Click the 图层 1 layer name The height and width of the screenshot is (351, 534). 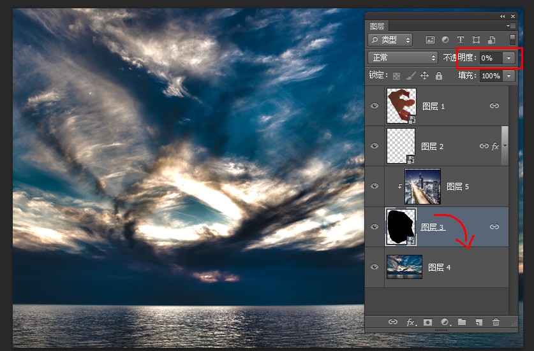coord(434,106)
